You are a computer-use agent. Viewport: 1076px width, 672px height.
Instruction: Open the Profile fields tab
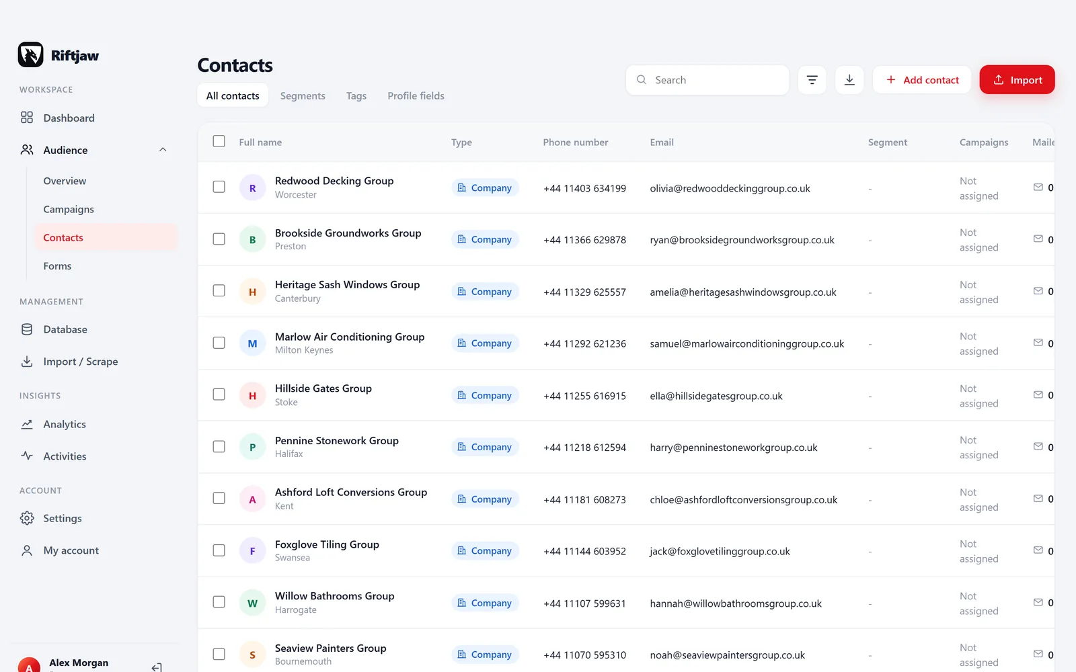coord(416,95)
